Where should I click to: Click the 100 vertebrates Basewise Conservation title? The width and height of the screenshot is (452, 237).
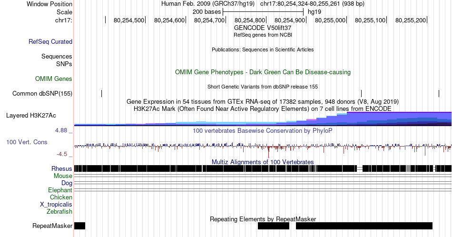[263, 130]
